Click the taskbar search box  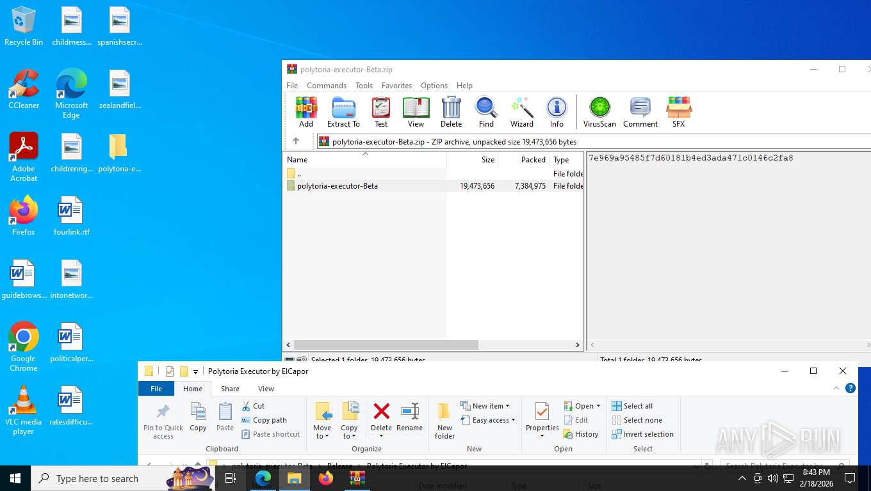point(122,478)
